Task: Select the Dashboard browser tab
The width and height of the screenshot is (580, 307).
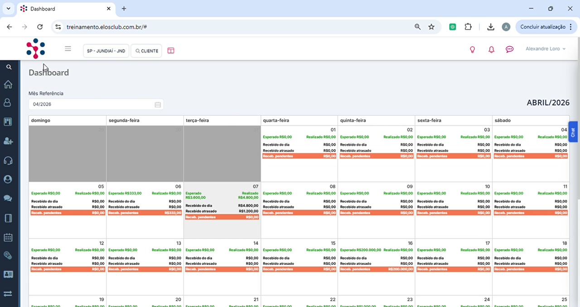Action: click(x=66, y=9)
